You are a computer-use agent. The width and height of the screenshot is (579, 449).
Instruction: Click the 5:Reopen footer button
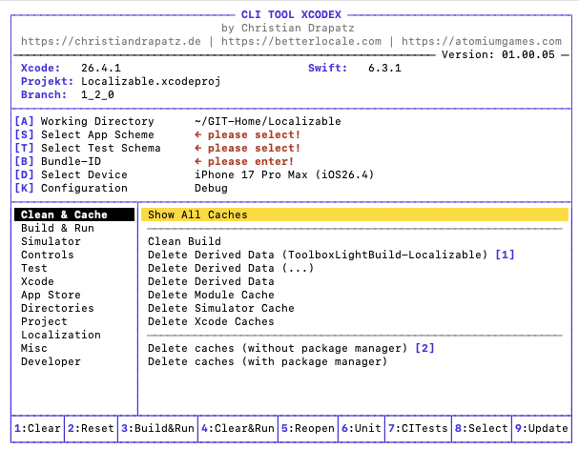click(308, 429)
